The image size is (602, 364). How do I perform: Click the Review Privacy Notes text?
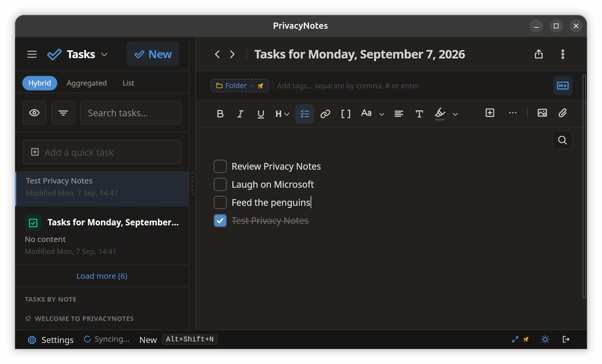276,166
